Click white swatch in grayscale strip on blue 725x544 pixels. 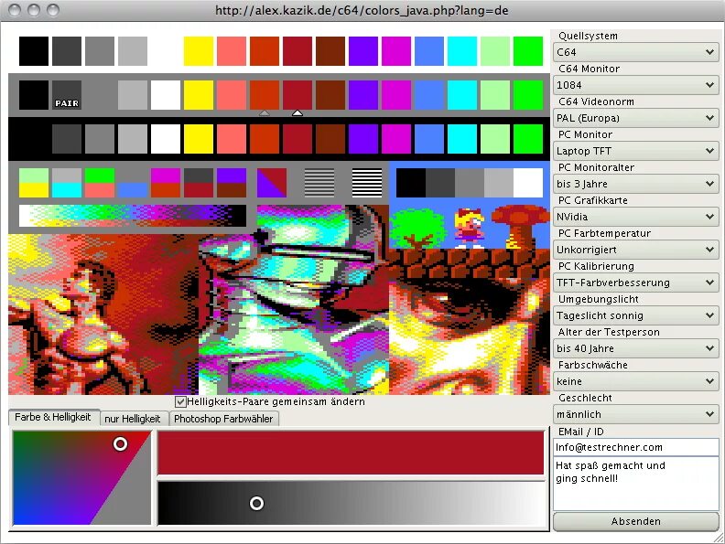pos(528,183)
